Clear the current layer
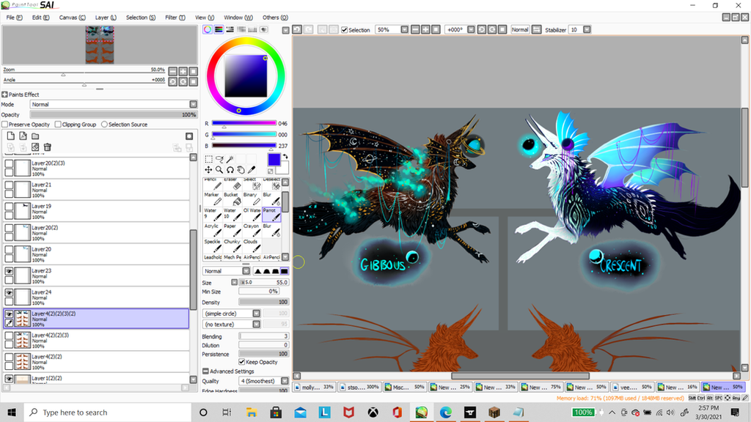The image size is (751, 422). 35,147
